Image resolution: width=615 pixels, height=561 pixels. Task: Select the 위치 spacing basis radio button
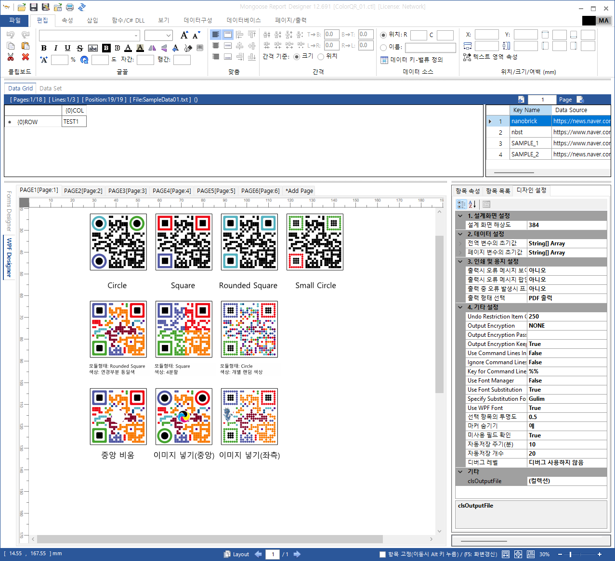321,57
